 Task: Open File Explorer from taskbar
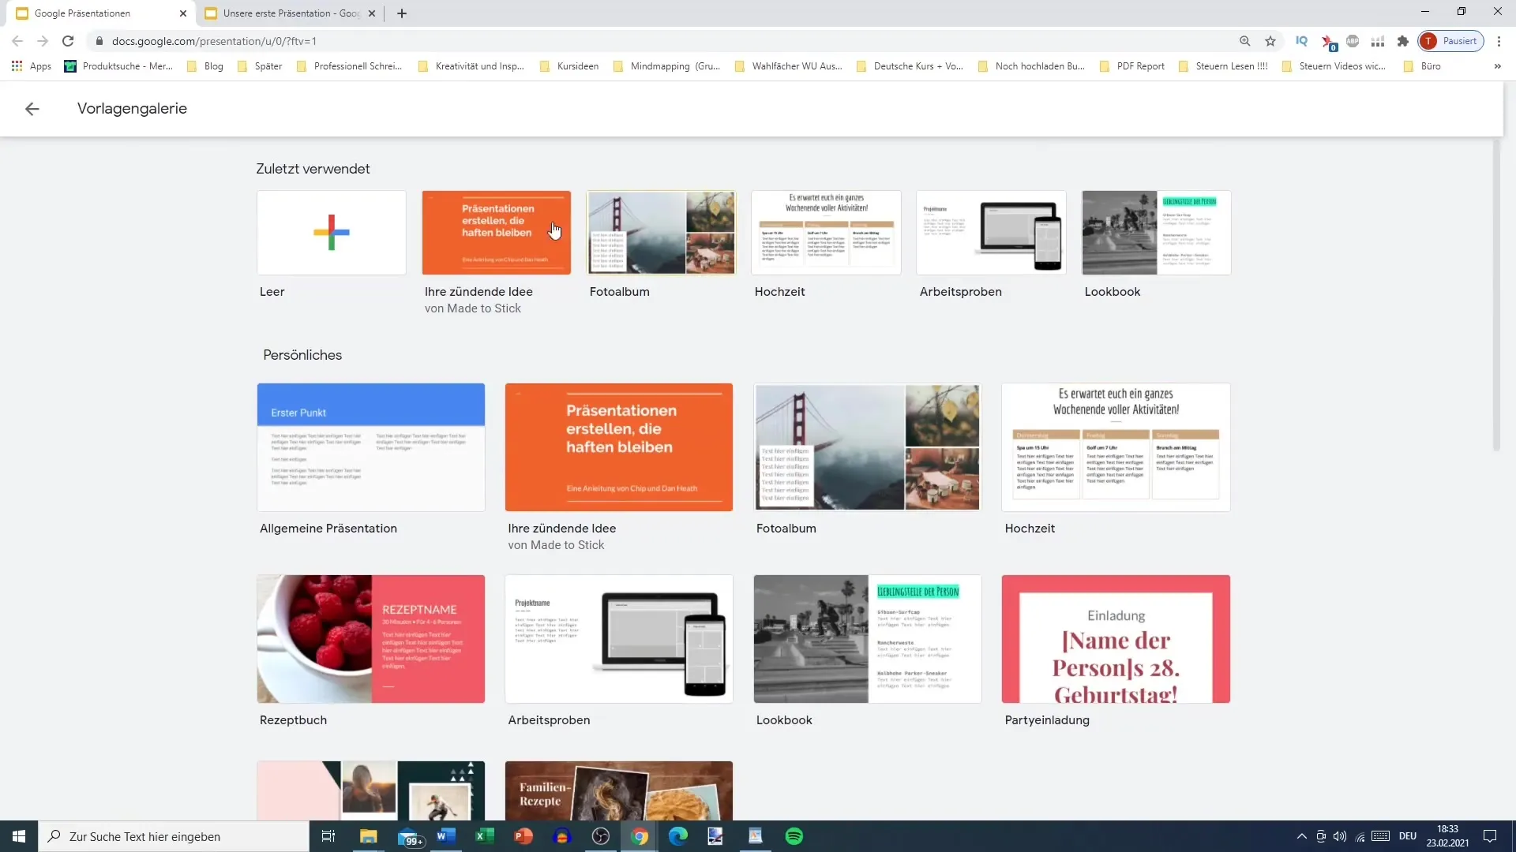point(369,836)
